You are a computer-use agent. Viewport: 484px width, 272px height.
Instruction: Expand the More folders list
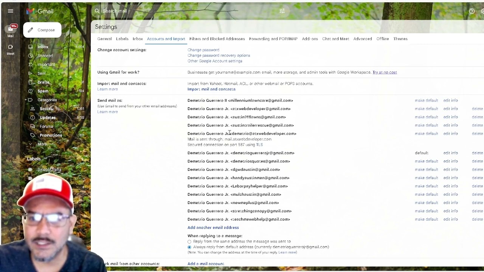[x=42, y=144]
